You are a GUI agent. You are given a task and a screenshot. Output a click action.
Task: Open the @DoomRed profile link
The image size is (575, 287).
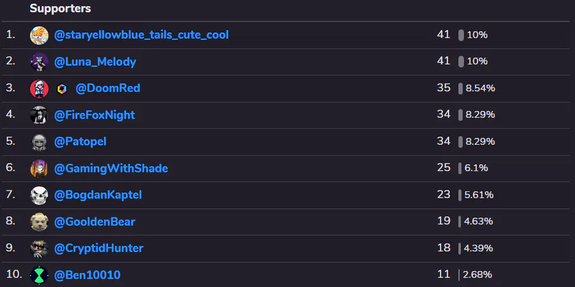click(108, 88)
